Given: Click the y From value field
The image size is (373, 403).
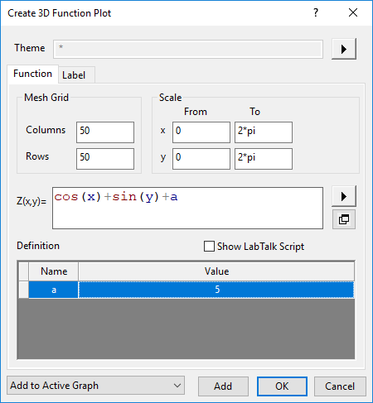Looking at the screenshot, I should [201, 159].
